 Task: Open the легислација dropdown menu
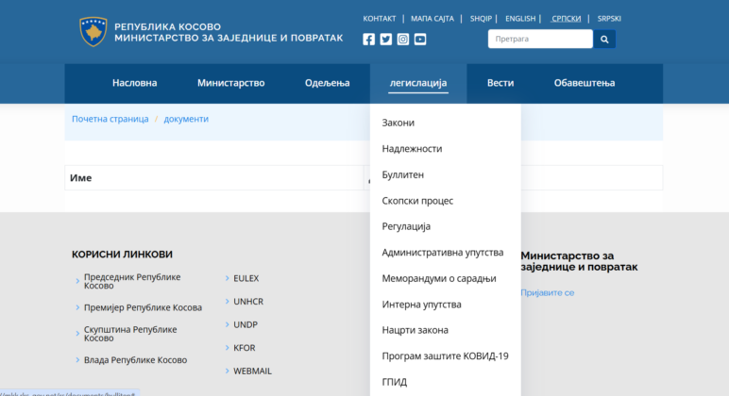pos(418,83)
